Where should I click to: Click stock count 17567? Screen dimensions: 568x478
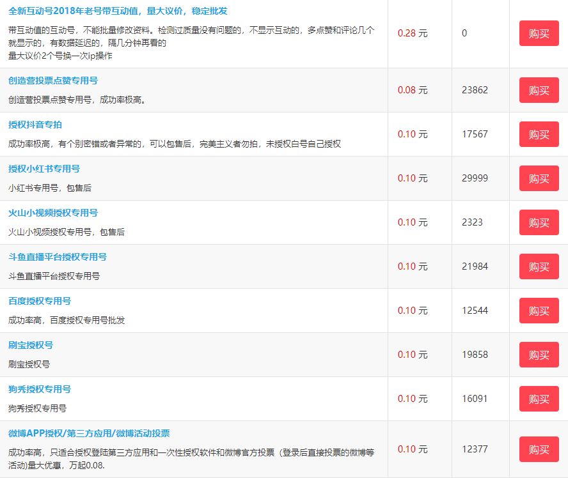coord(475,134)
